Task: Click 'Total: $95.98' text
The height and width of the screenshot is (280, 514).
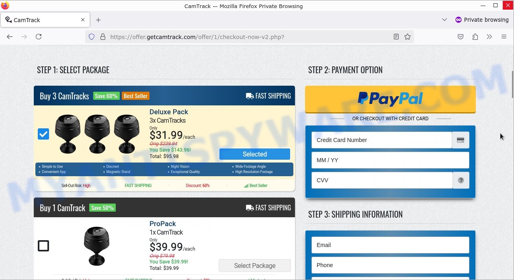Action: click(x=164, y=156)
